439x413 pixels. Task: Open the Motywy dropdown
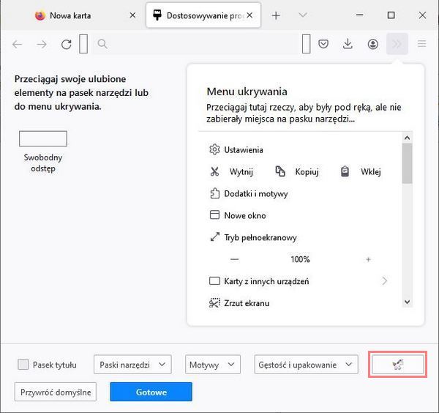click(212, 364)
